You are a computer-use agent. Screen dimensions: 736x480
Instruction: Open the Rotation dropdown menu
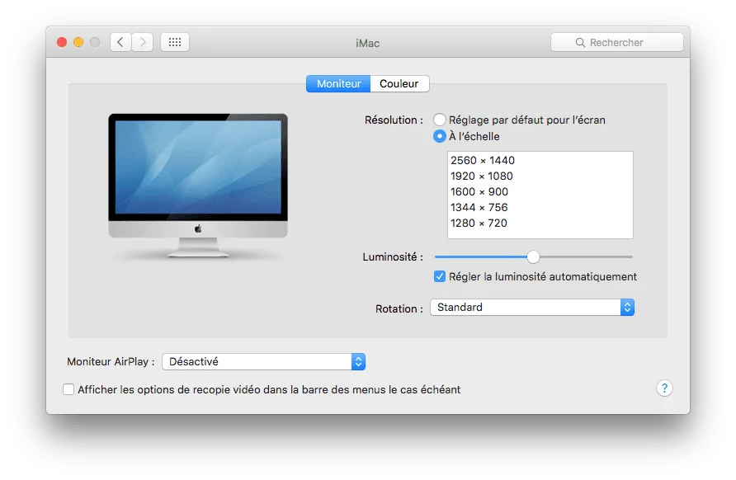click(531, 307)
